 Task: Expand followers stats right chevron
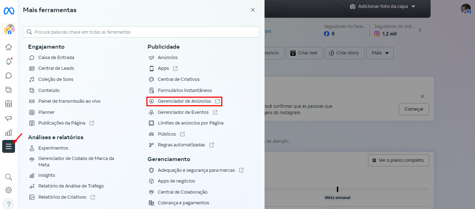coord(420,30)
